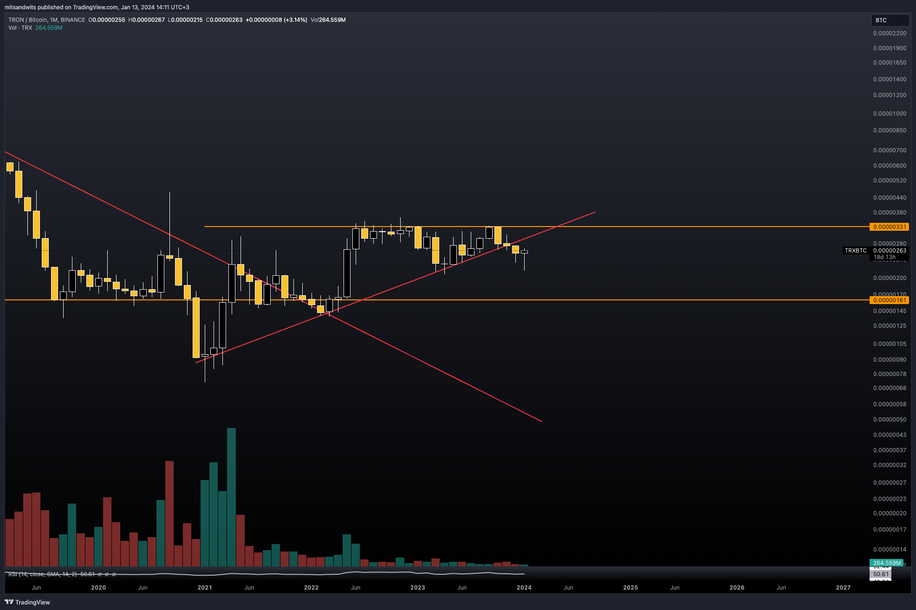Screen dimensions: 916x610
Task: Click the Vol · TRX indicator label
Action: (x=20, y=28)
